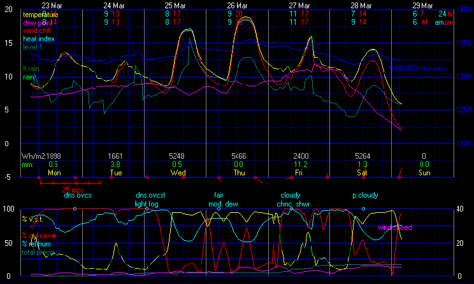Click the '100' percent axis value
This screenshot has width=474, height=284.
(x=8, y=209)
